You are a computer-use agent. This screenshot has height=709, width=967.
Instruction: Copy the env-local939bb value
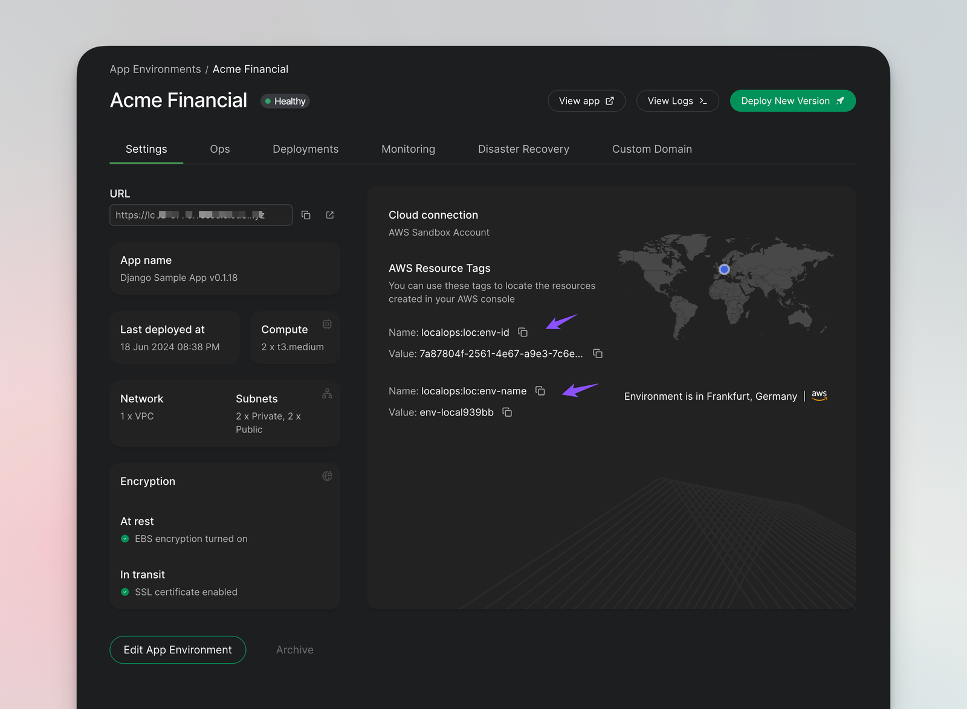click(x=508, y=412)
